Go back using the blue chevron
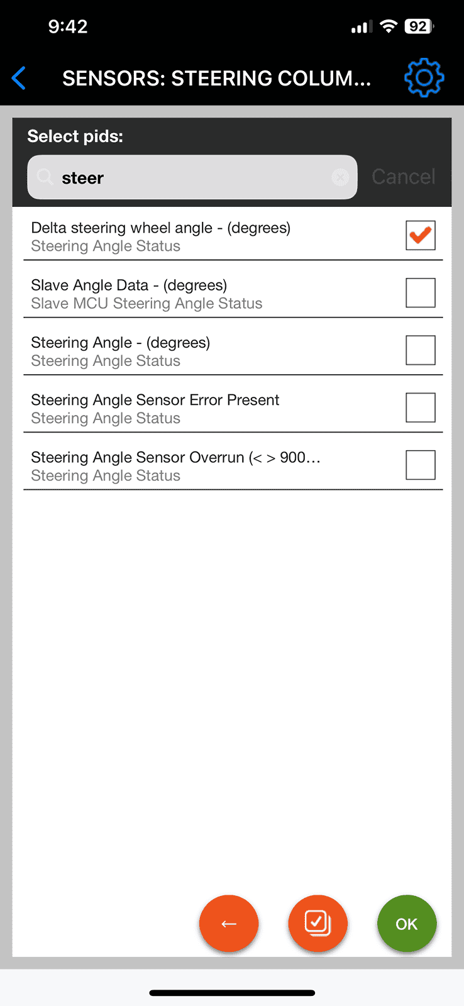 19,79
